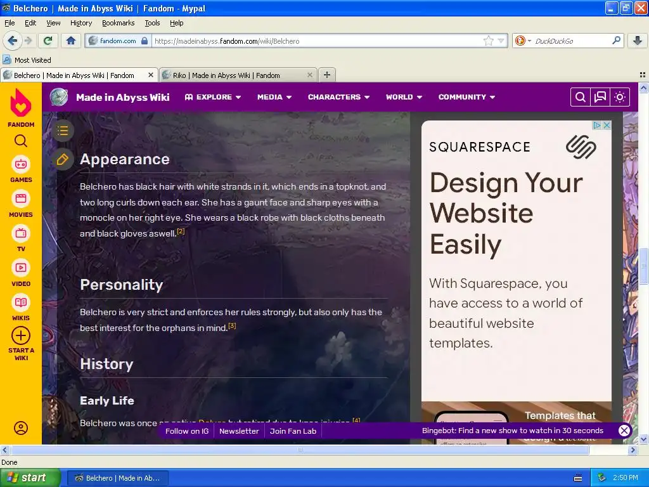
Task: Open the Edit menu
Action: [30, 23]
